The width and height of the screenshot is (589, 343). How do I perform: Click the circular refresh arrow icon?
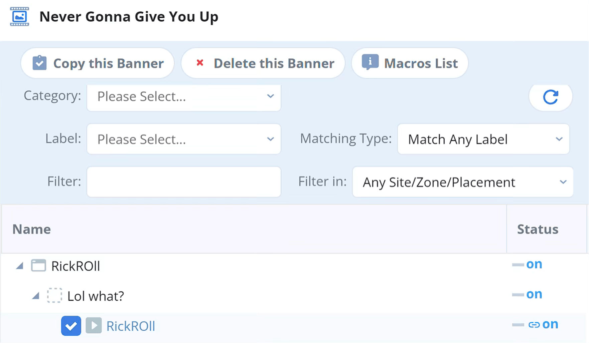click(550, 97)
